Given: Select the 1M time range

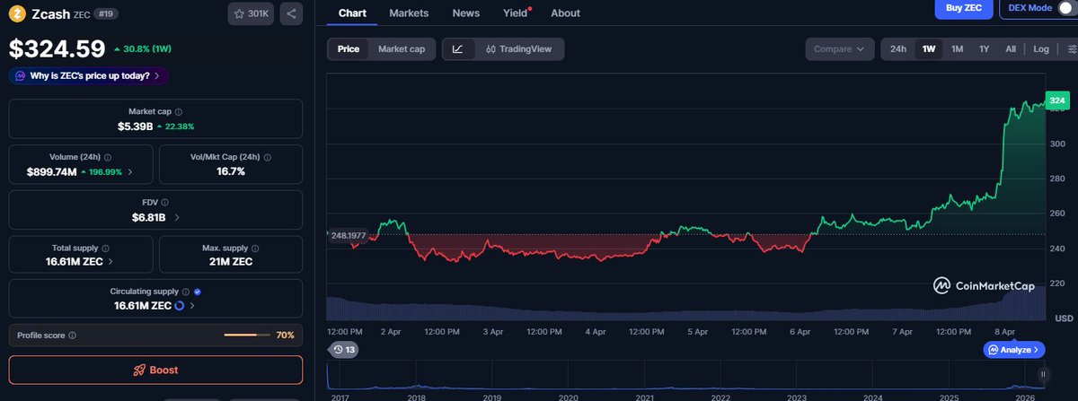Looking at the screenshot, I should click(x=957, y=49).
